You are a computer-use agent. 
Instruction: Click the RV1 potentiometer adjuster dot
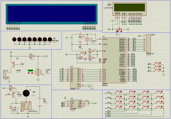(121, 31)
